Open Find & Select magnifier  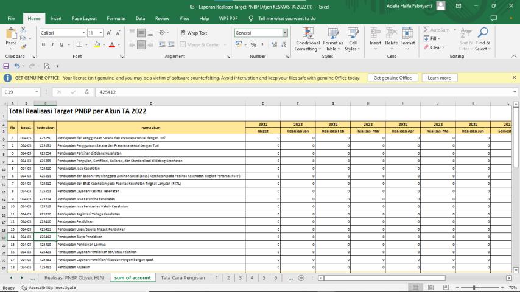[x=483, y=33]
